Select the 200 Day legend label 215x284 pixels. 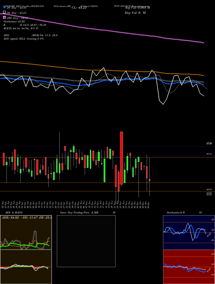coord(17,18)
